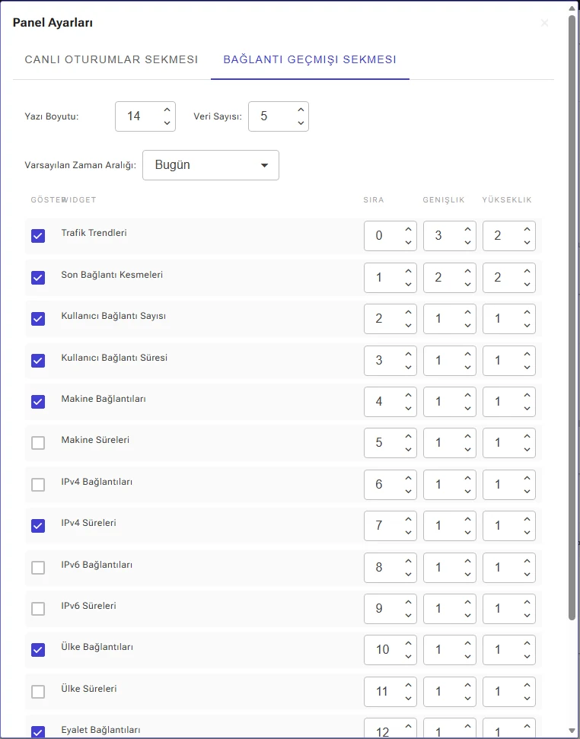Toggle the Kullanıcı Bağlantı Sayısı checkbox
The image size is (580, 739).
(x=38, y=319)
